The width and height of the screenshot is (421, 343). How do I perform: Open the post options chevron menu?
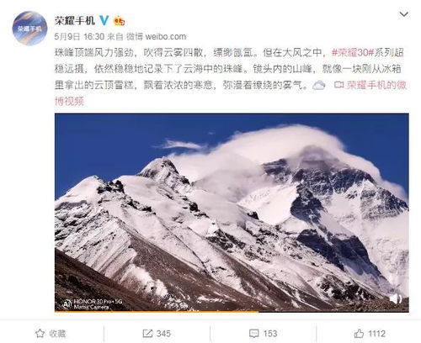coord(404,14)
